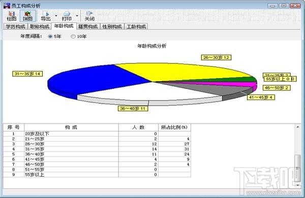
Task: Open the 职称构成 tab
Action: point(40,26)
